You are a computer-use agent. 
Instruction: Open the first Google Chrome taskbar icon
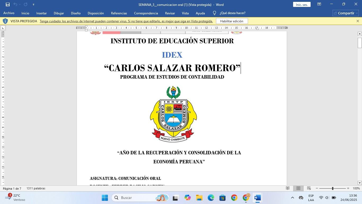[234, 198]
